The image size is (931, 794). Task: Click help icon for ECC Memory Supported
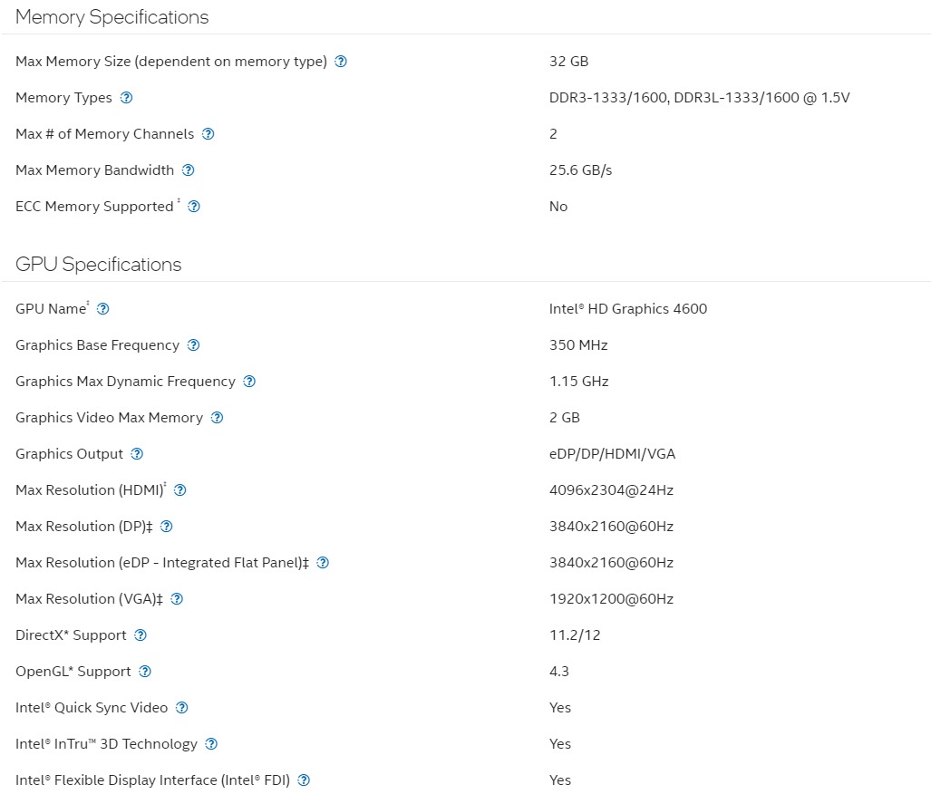[x=194, y=206]
